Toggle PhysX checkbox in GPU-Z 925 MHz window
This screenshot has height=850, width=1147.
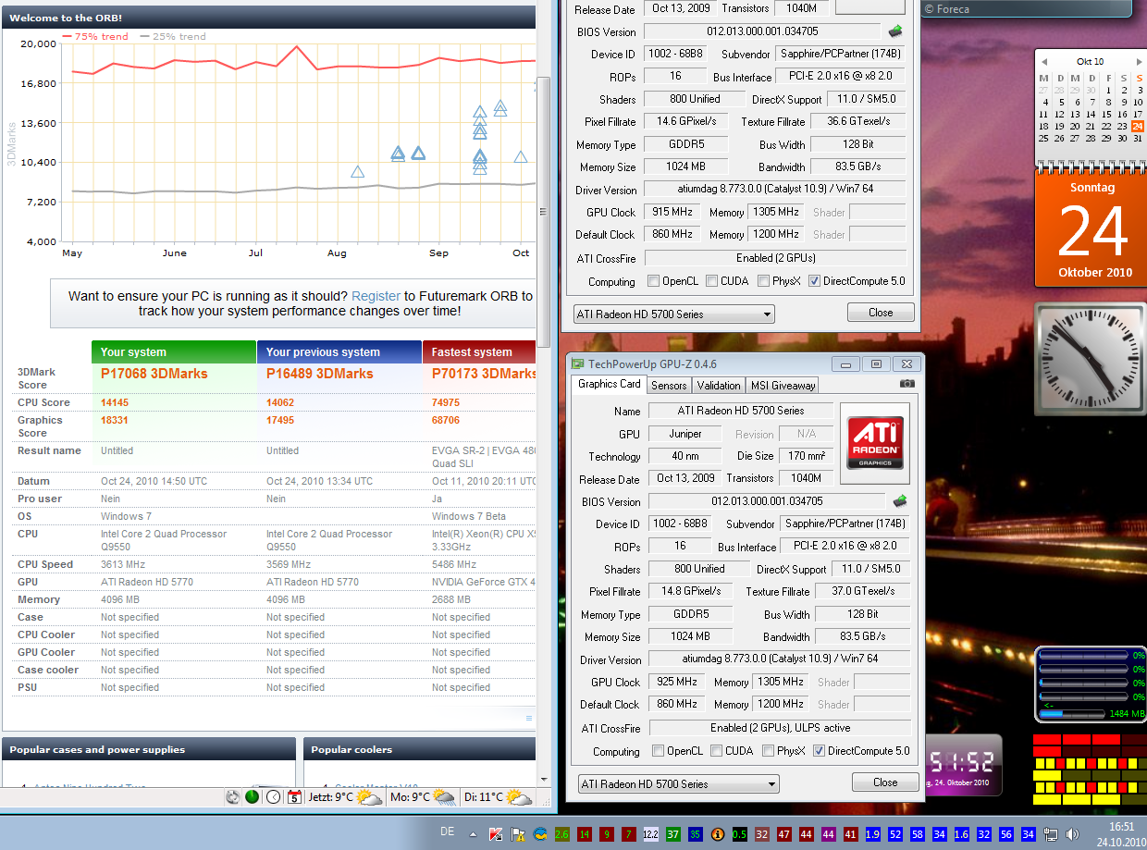tap(769, 751)
